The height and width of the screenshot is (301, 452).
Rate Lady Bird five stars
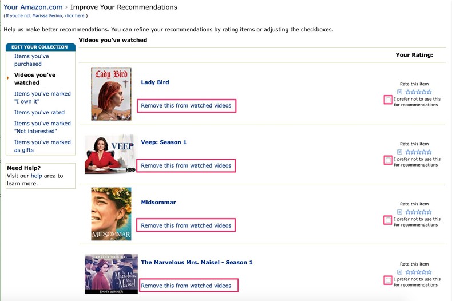[x=429, y=92]
